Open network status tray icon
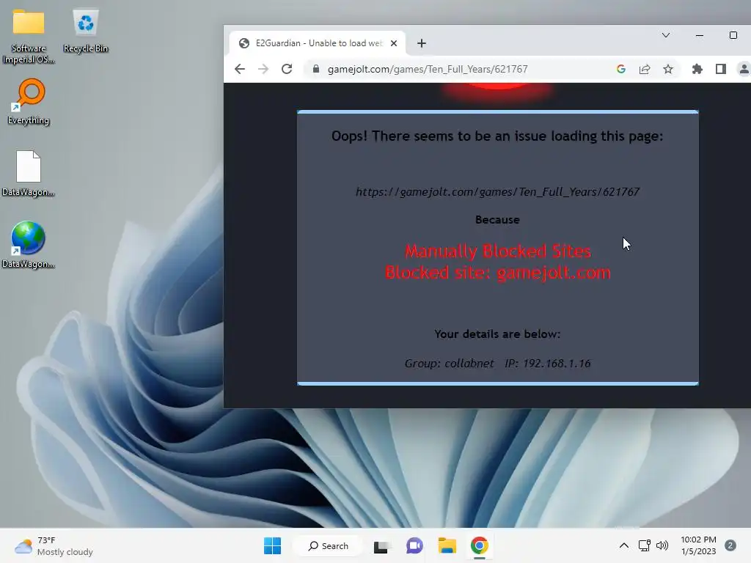Screen dimensions: 751x563 [x=645, y=545]
